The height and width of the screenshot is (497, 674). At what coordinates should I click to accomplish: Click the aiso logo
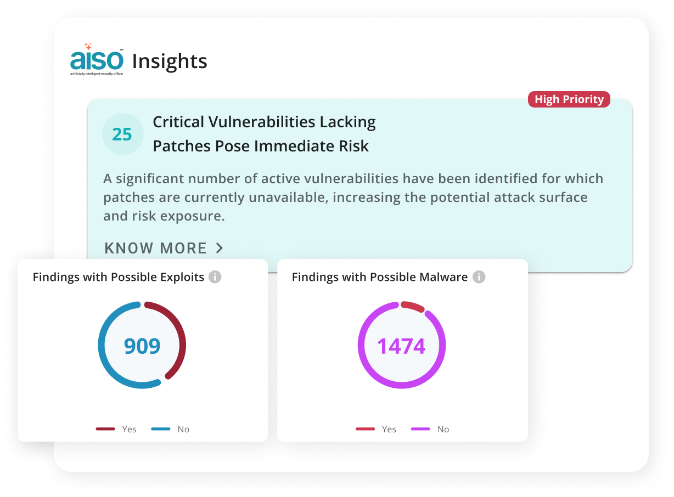[x=97, y=59]
